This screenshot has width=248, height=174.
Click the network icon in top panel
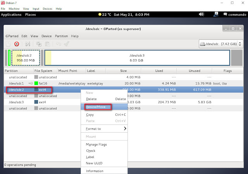click(x=216, y=14)
